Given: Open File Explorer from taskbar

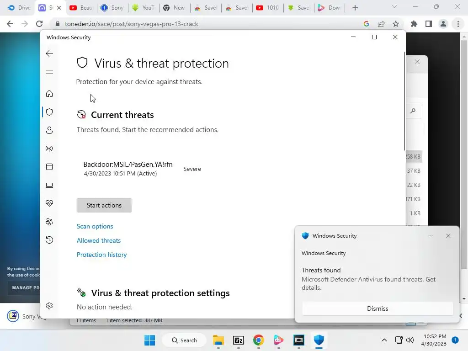Looking at the screenshot, I should point(218,340).
